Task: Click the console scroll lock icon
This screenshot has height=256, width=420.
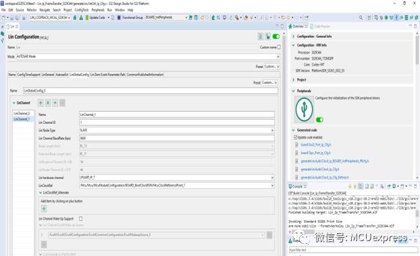Action: point(372,186)
